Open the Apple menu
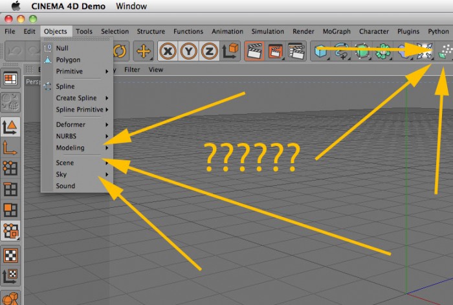 [16, 6]
